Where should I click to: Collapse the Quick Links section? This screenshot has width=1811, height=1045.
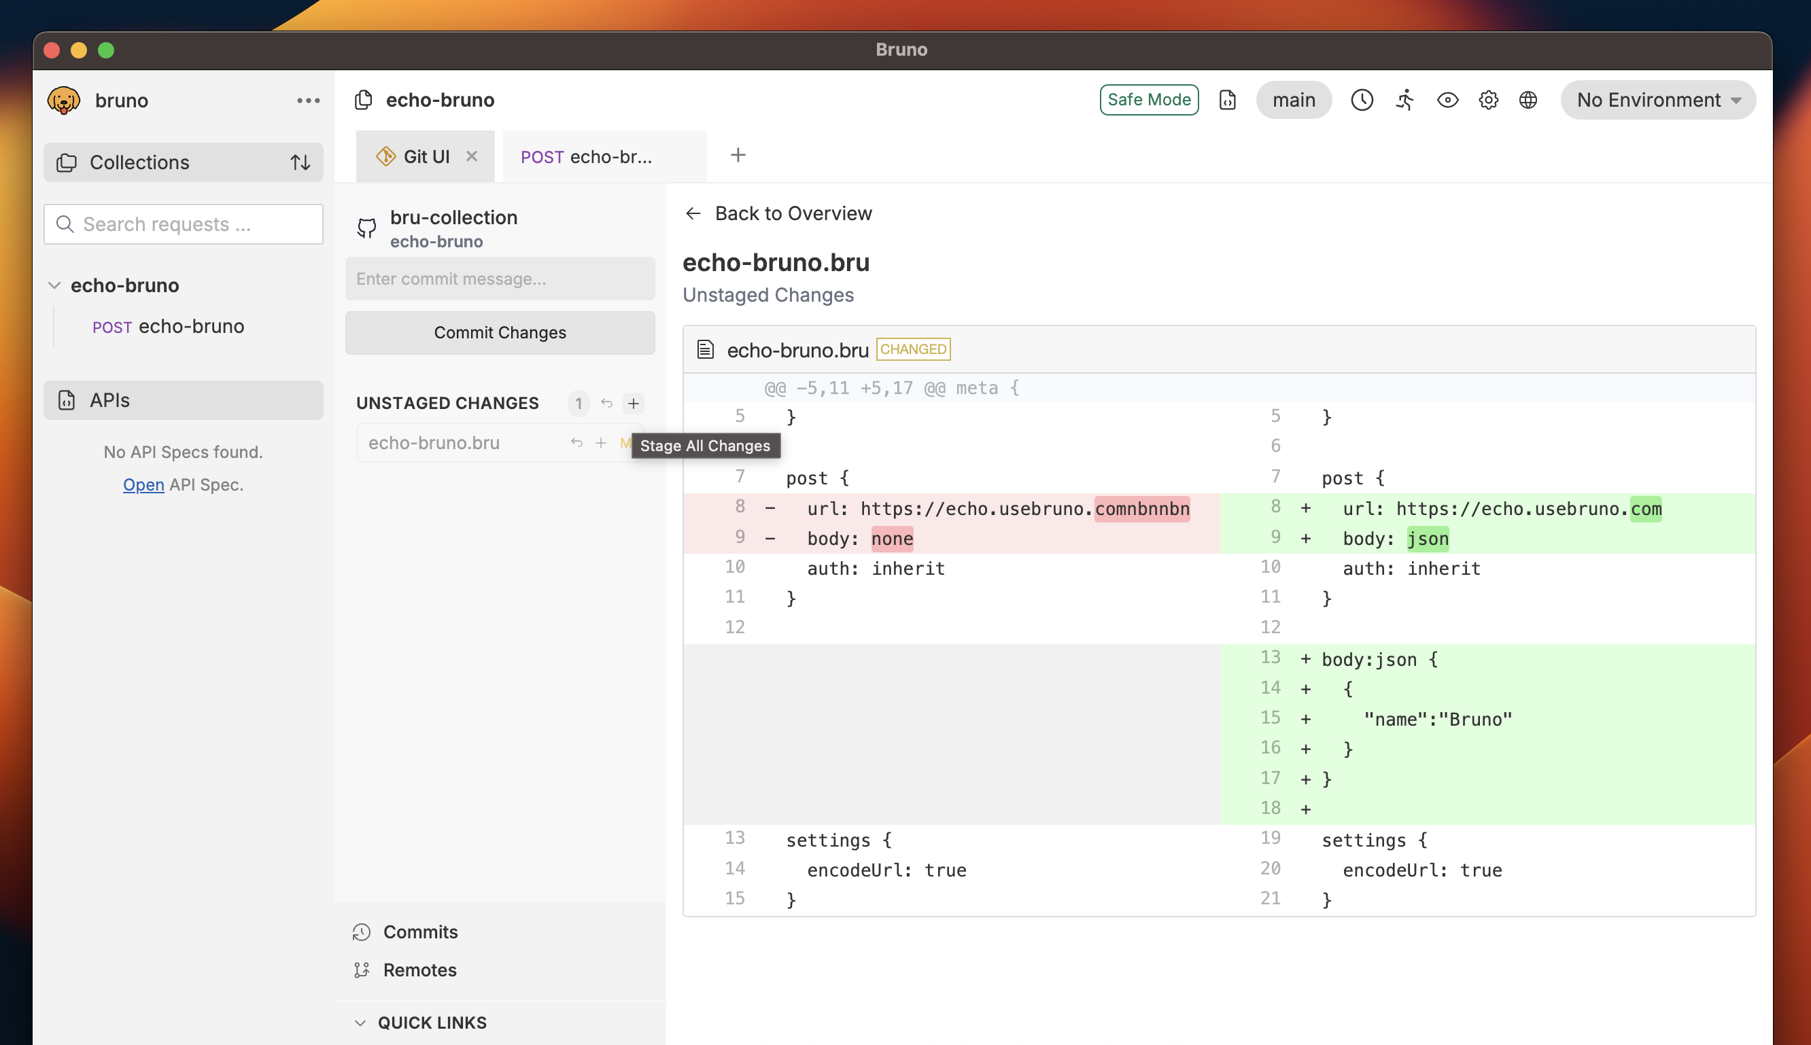tap(360, 1022)
